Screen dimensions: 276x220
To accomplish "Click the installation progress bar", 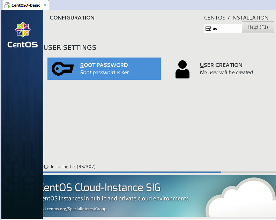I will click(159, 172).
